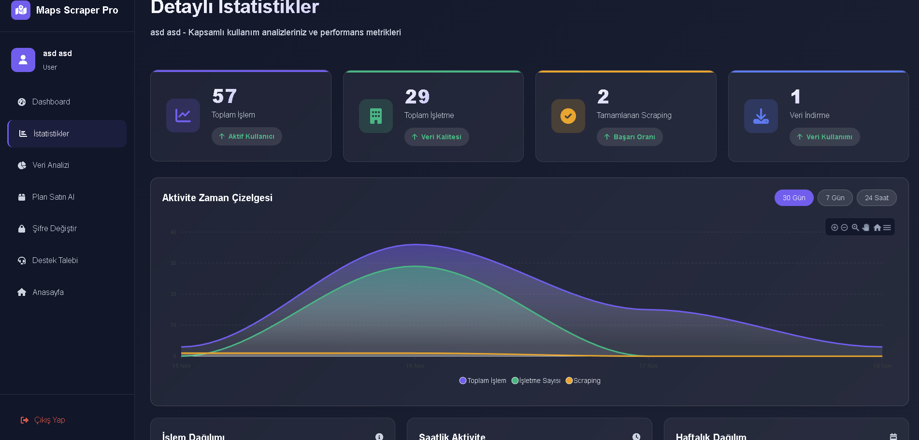919x440 pixels.
Task: Click the Aktif Kullanıcı badge
Action: 246,136
